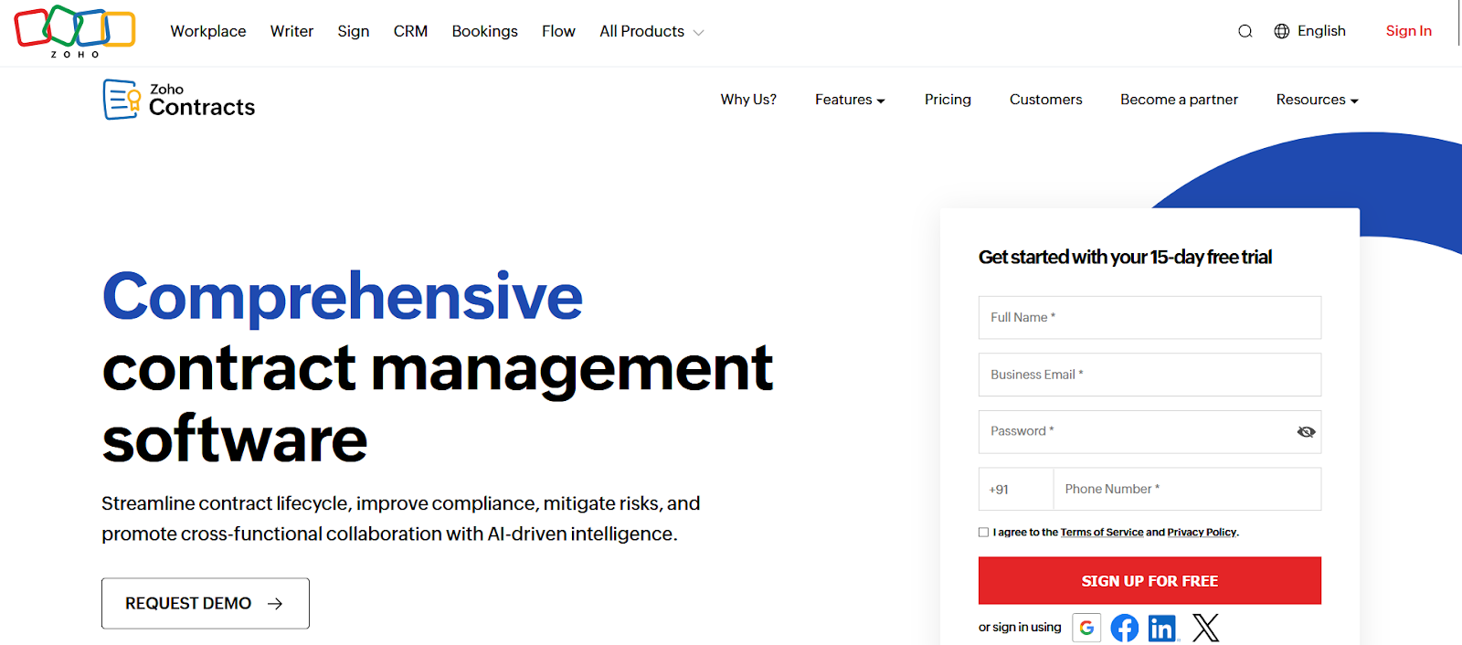Sign in with X icon
The width and height of the screenshot is (1462, 645).
1205,628
